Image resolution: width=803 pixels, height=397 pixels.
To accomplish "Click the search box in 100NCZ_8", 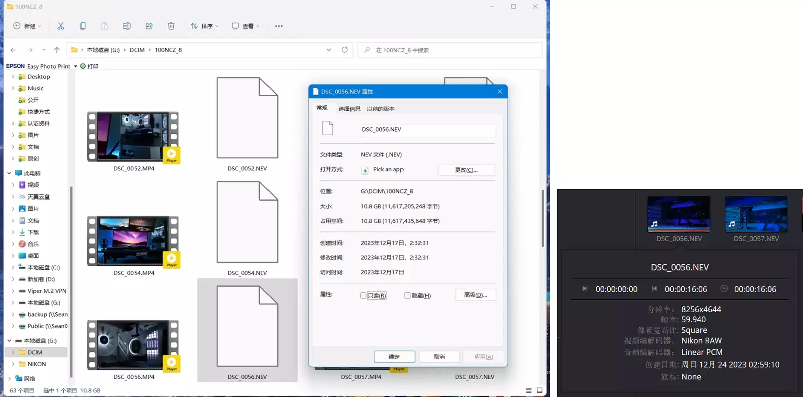I will pyautogui.click(x=450, y=50).
